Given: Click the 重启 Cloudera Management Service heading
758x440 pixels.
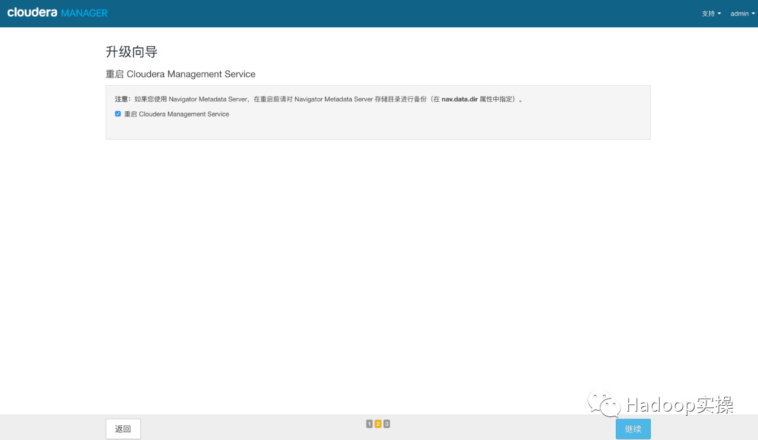Looking at the screenshot, I should click(181, 74).
